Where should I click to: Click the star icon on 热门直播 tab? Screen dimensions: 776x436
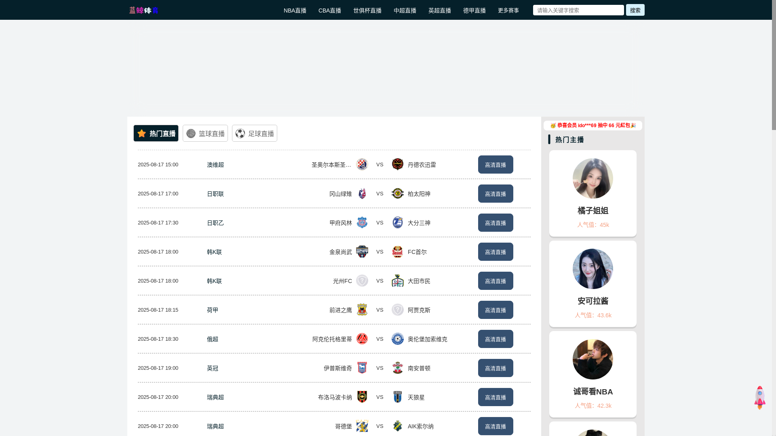(141, 133)
